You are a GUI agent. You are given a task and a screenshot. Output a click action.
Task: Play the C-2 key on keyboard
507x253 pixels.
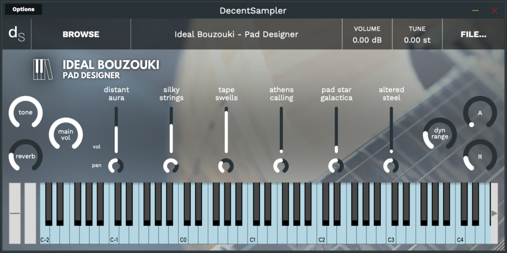point(45,236)
